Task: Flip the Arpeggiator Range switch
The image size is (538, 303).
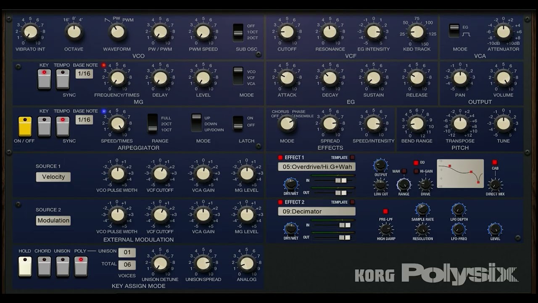Action: (x=153, y=123)
